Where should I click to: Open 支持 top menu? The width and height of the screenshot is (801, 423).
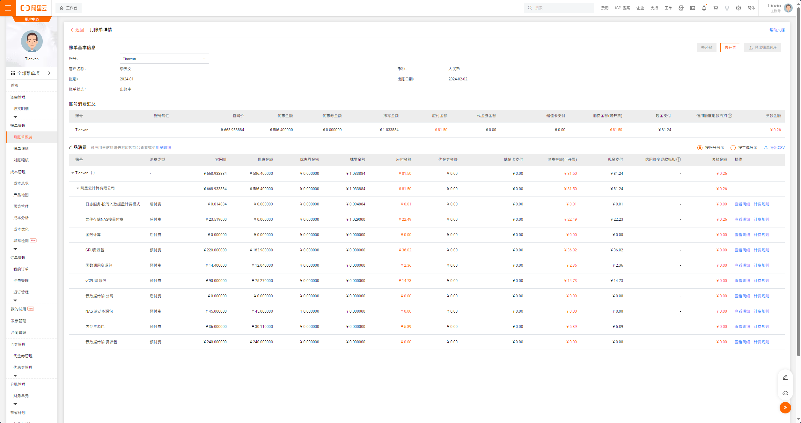[654, 8]
